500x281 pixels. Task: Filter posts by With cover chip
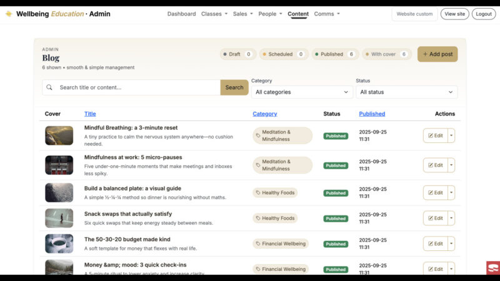(x=387, y=54)
